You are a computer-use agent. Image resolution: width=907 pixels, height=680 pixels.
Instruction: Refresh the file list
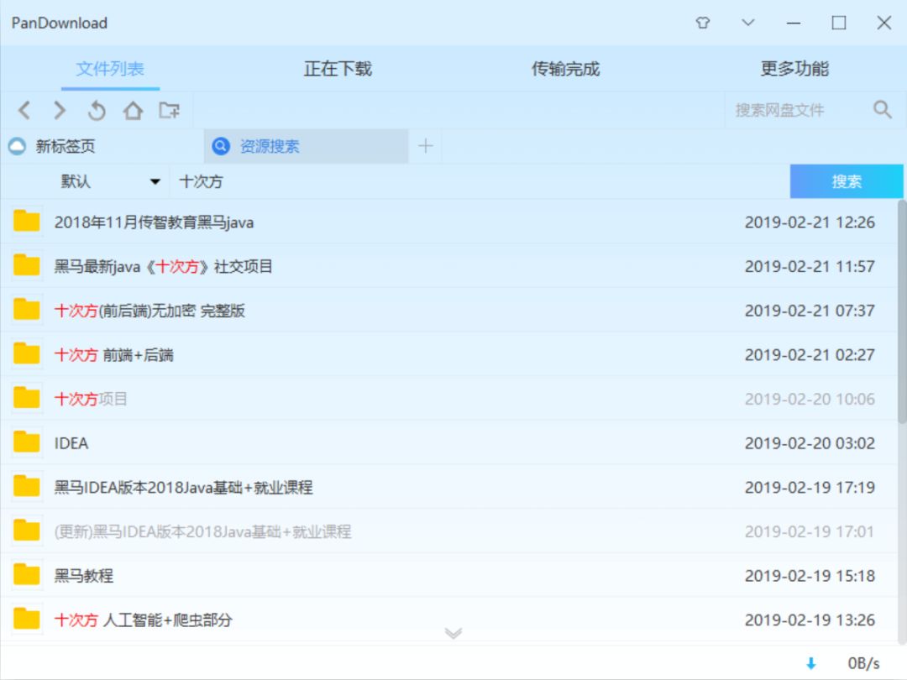coord(97,110)
